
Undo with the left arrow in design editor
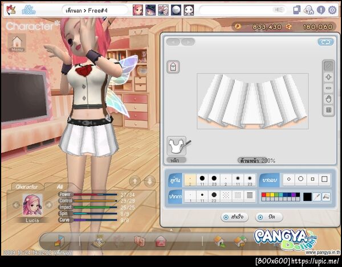(173, 42)
